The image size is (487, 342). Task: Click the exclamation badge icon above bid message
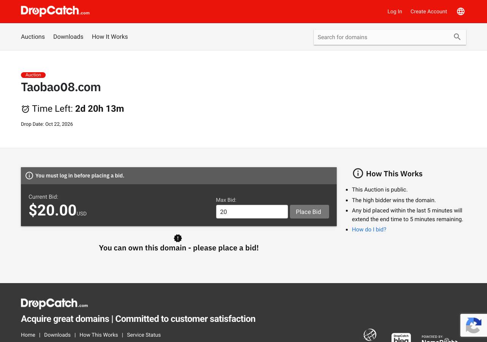(178, 238)
